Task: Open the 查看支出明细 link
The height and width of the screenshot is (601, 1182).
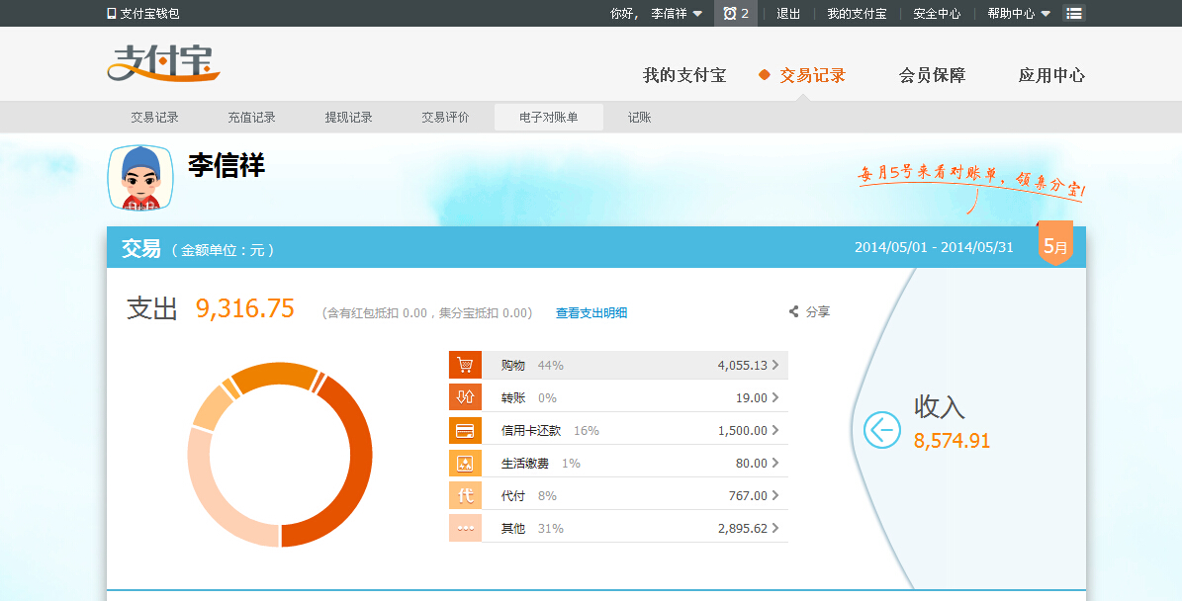Action: [591, 313]
